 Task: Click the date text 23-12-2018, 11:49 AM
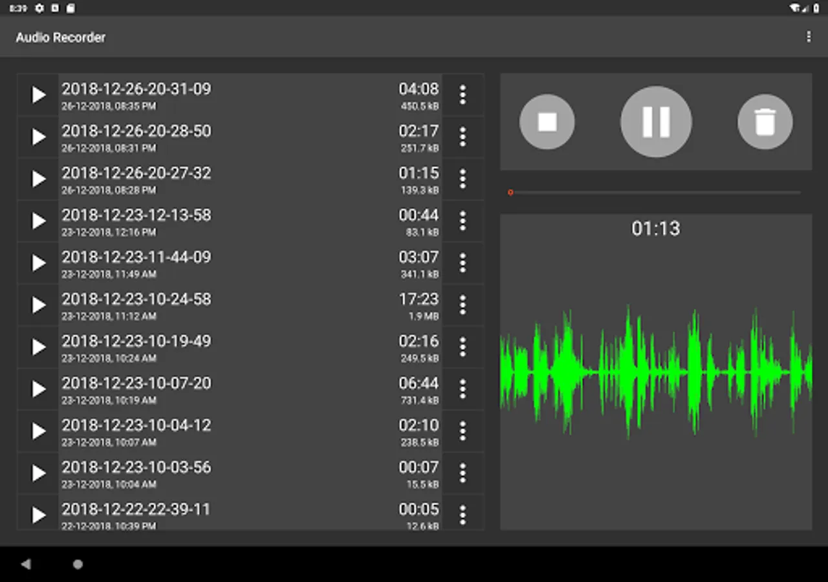109,274
